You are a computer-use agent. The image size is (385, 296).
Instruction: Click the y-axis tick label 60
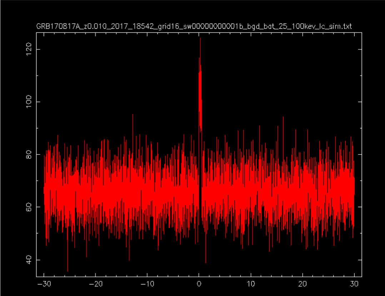[29, 207]
